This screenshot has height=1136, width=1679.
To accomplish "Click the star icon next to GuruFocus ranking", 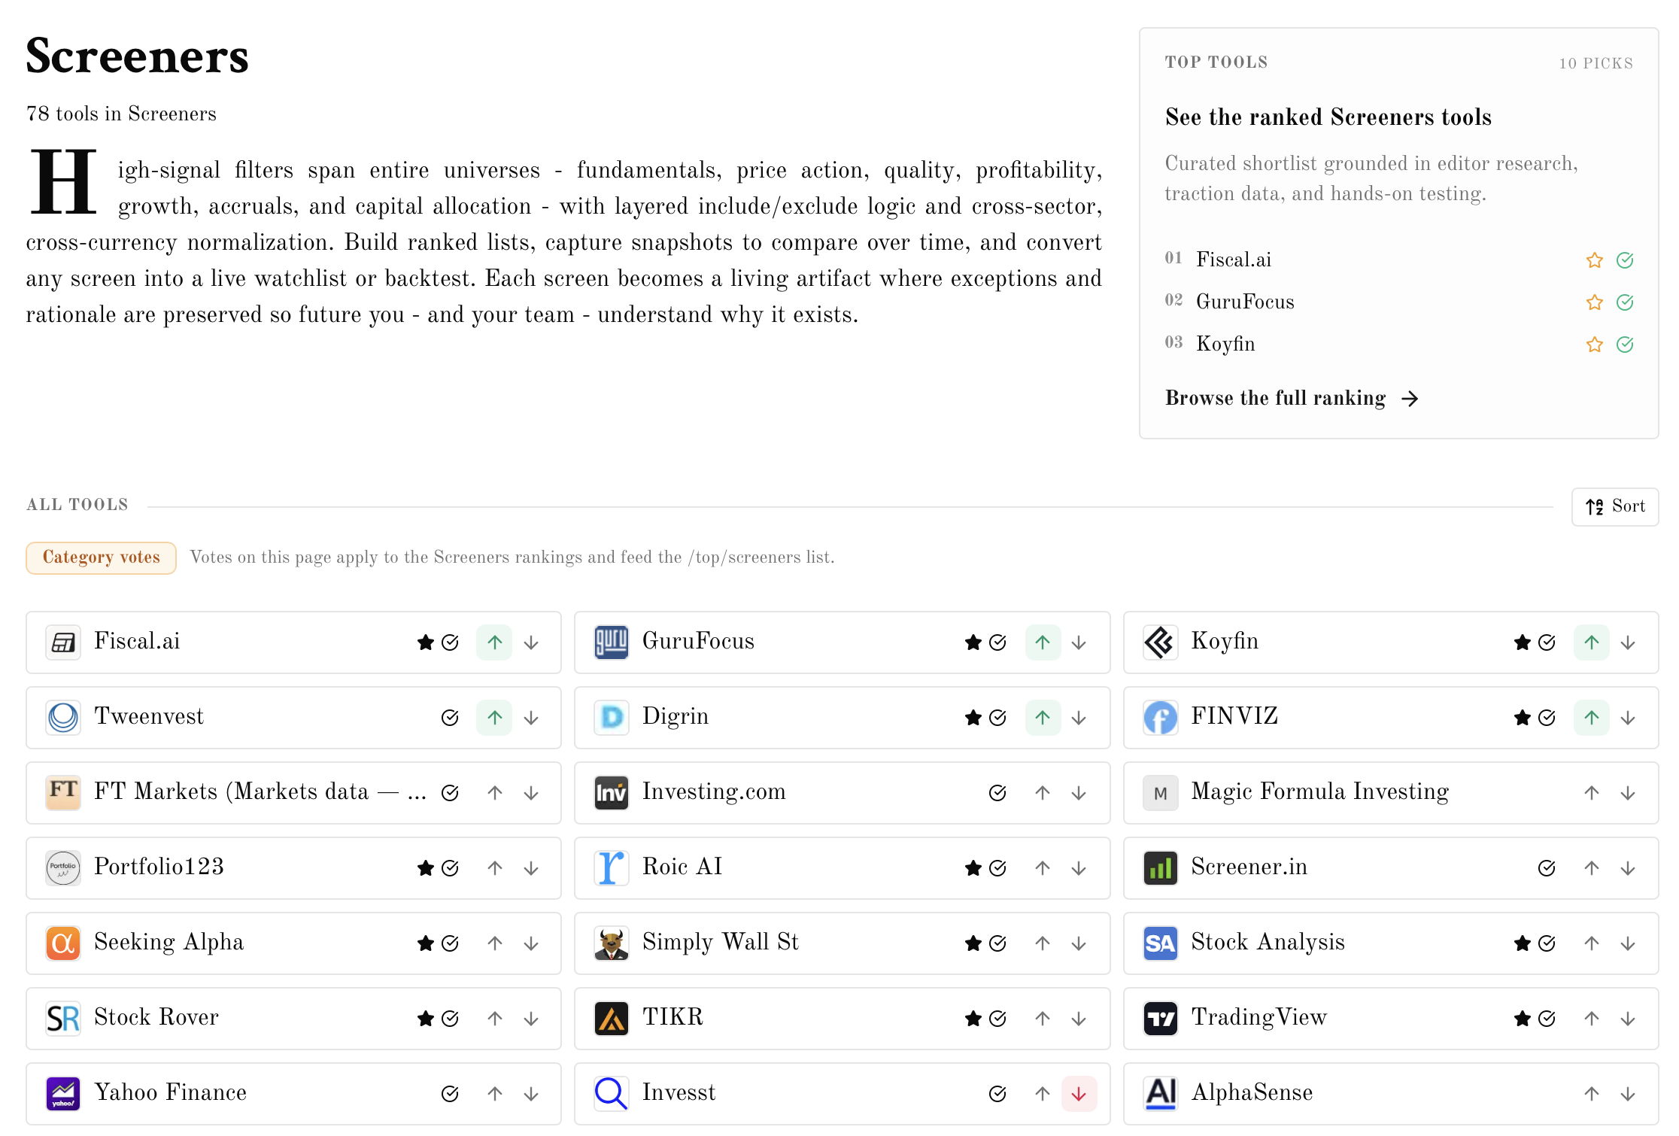I will tap(1594, 302).
